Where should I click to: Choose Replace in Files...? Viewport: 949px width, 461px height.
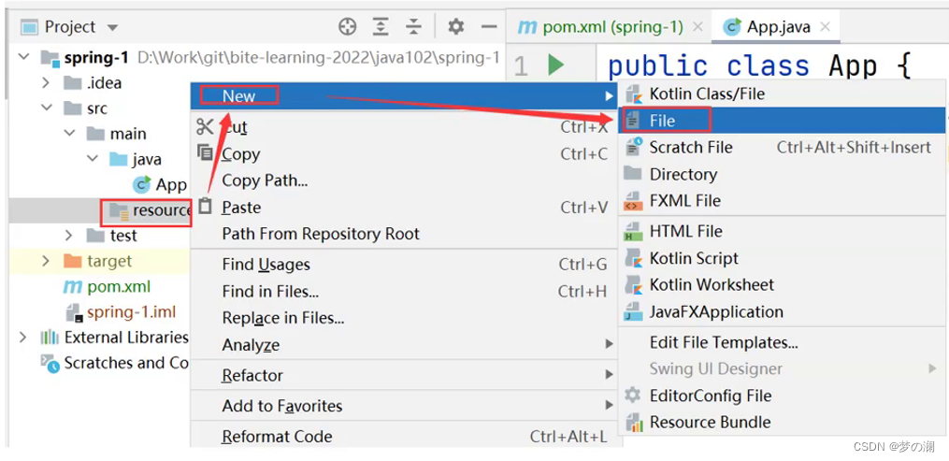404,318
